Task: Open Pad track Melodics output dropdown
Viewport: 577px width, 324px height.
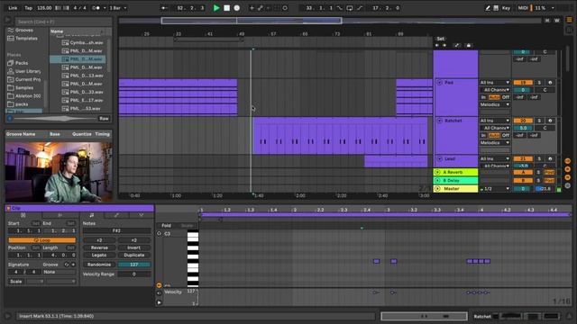Action: point(495,104)
